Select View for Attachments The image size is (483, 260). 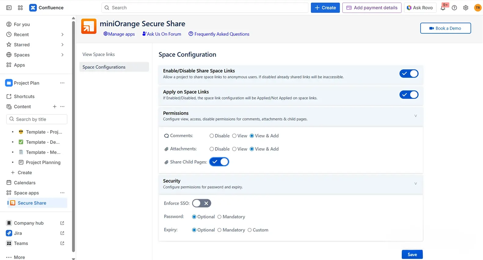234,149
